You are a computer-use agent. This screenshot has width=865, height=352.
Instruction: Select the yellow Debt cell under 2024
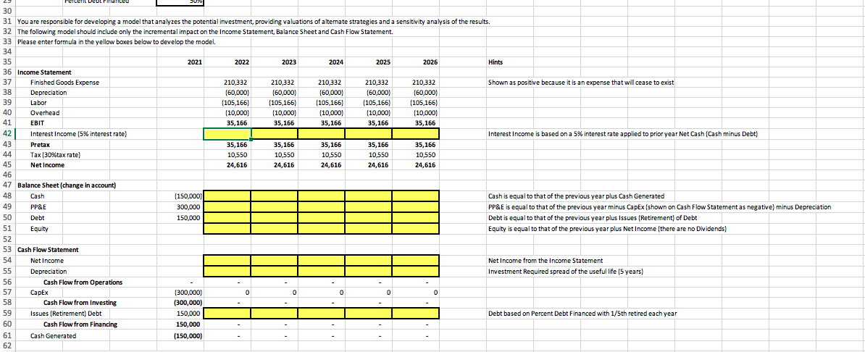[x=322, y=217]
